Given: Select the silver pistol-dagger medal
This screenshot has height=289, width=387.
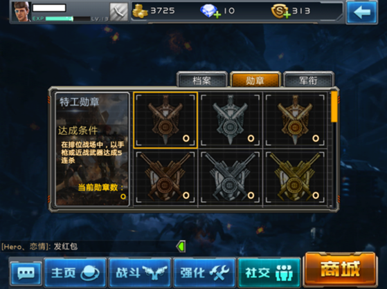Looking at the screenshot, I should tap(231, 120).
